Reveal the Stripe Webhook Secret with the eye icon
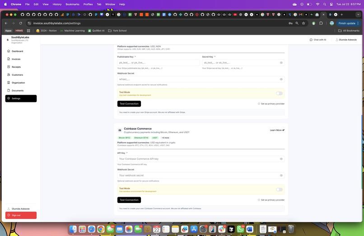Screen dimensions: 364x236 (281, 79)
